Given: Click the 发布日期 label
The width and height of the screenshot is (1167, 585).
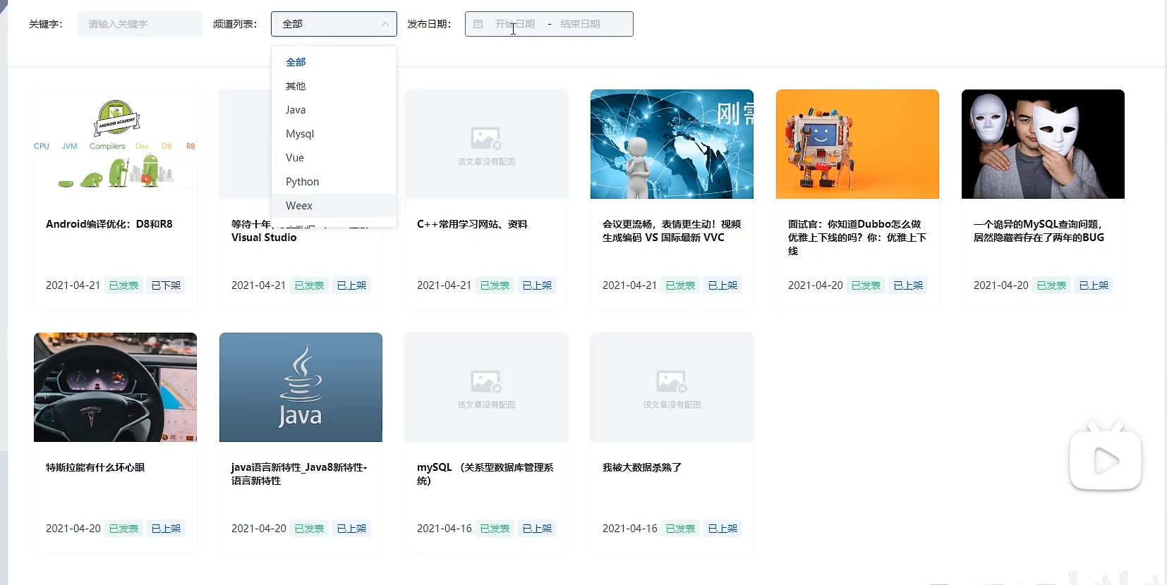Looking at the screenshot, I should pos(429,24).
